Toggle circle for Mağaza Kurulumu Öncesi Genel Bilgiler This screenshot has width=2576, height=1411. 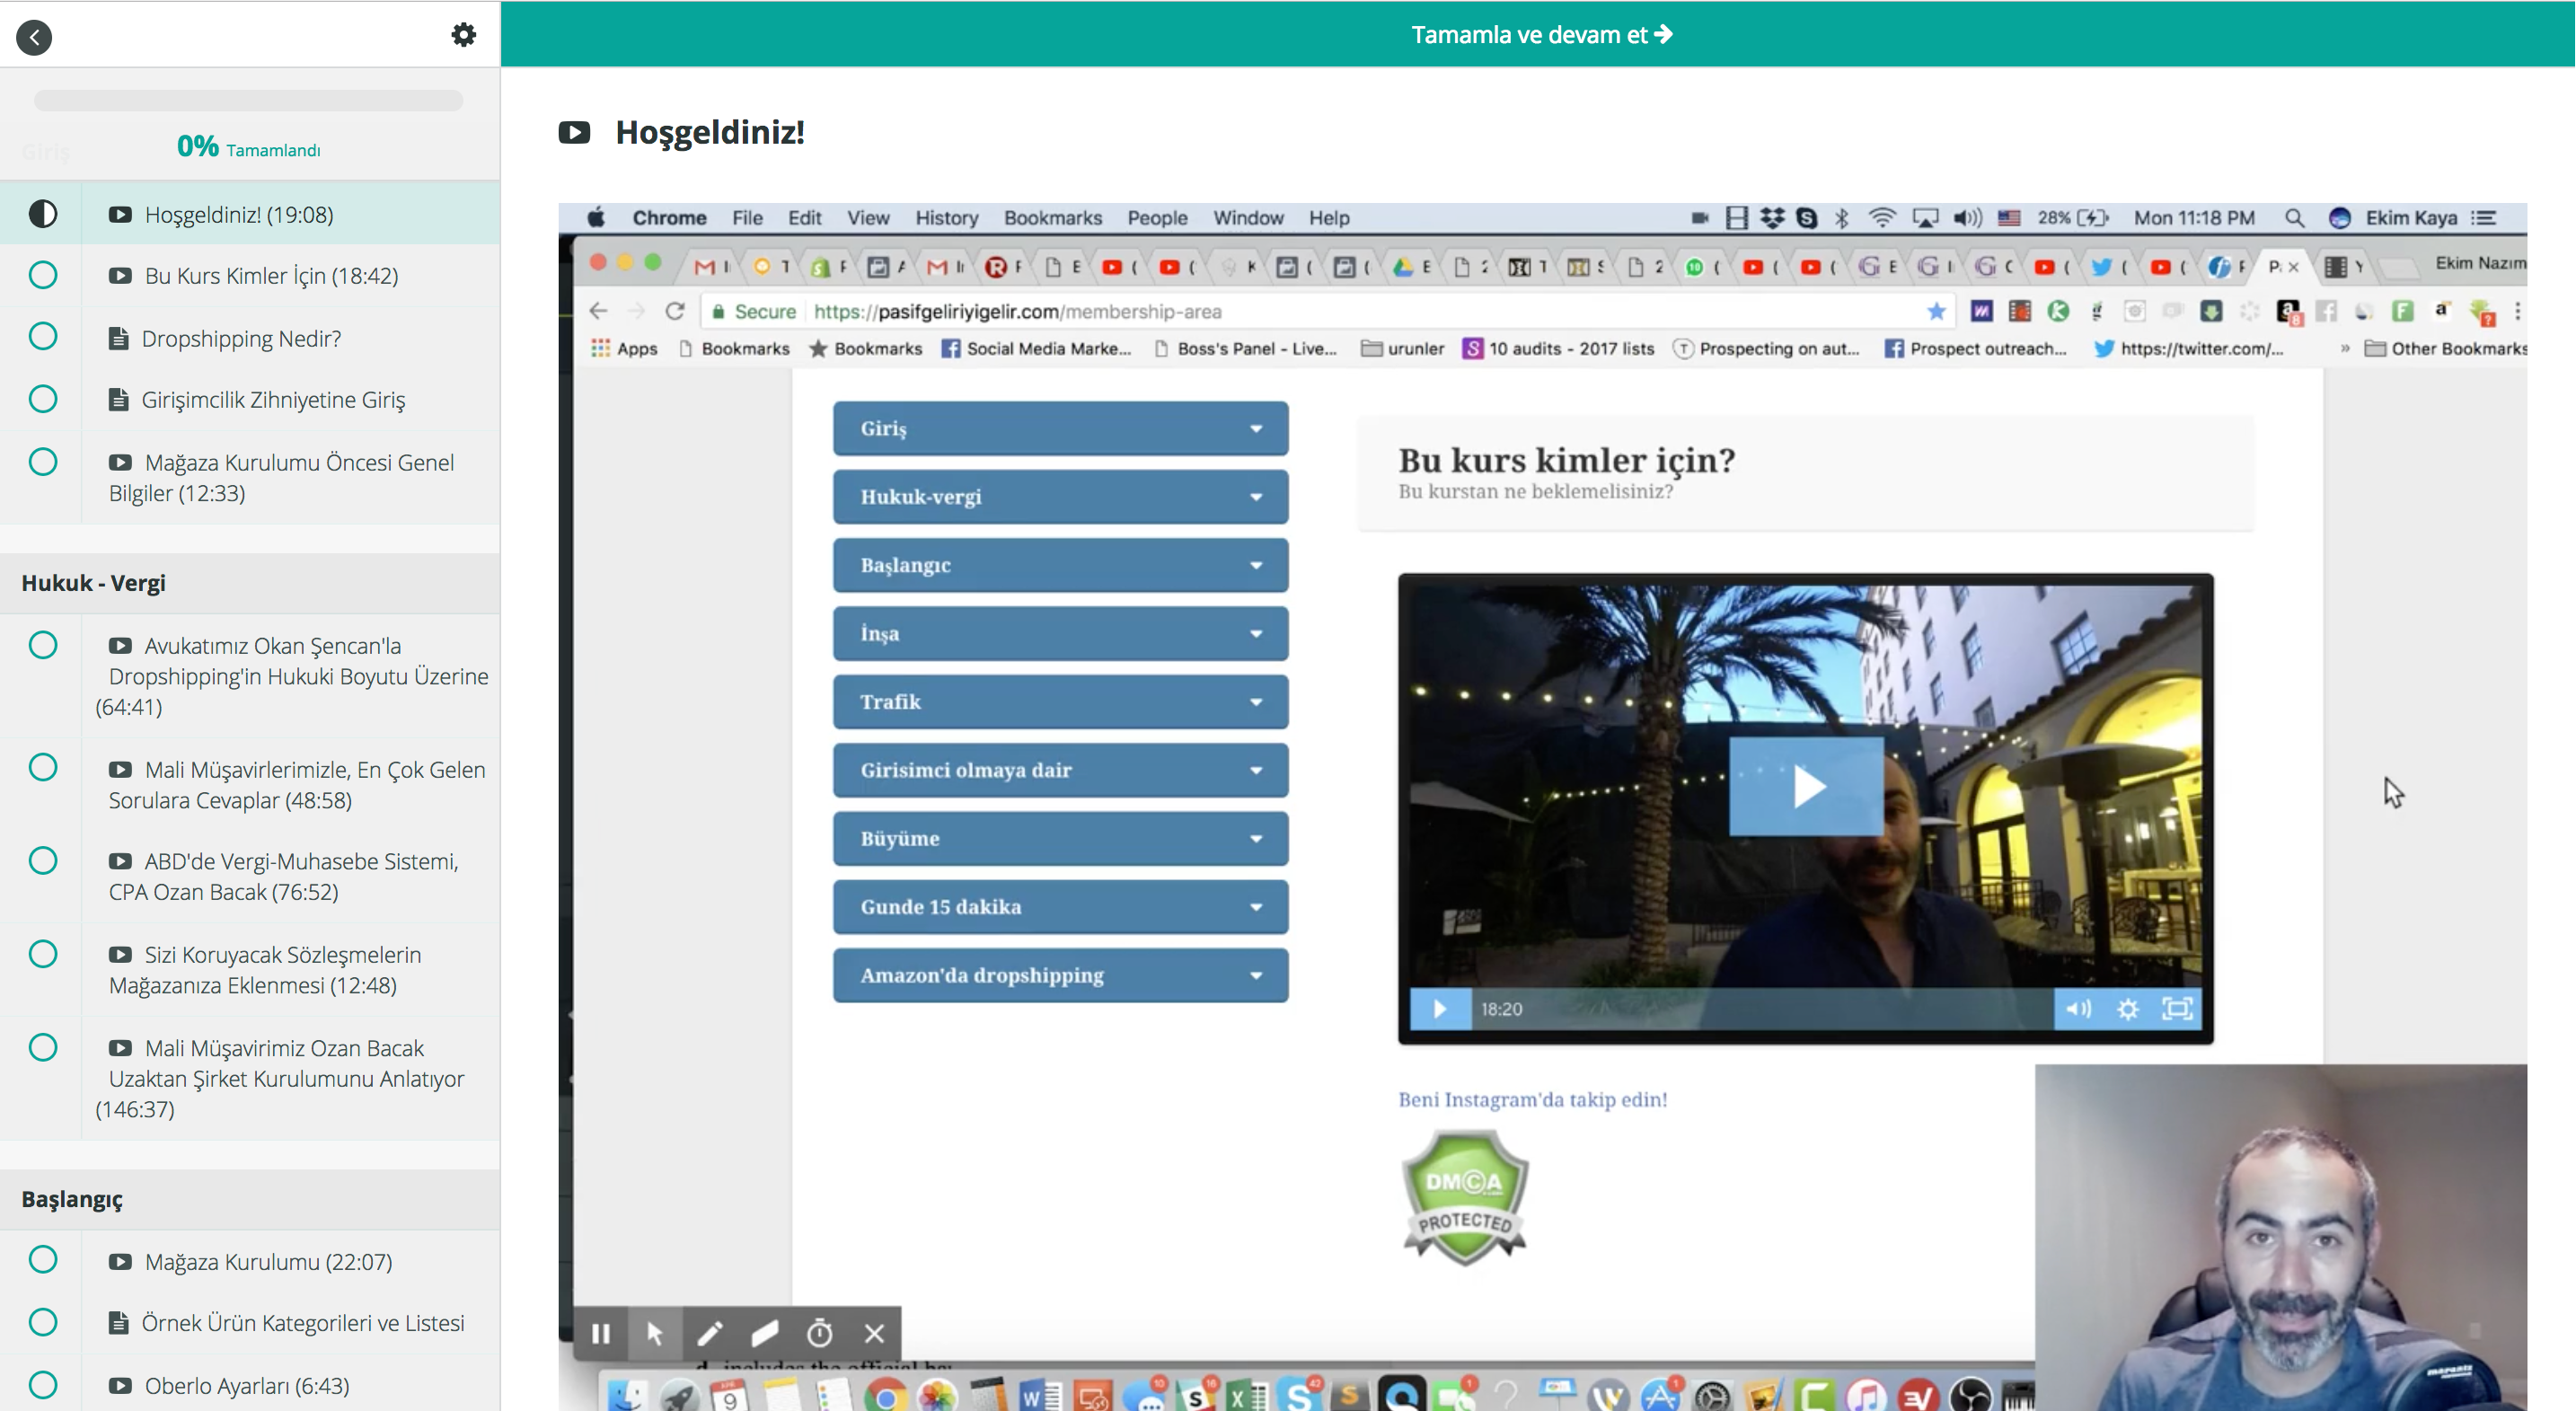pyautogui.click(x=43, y=462)
